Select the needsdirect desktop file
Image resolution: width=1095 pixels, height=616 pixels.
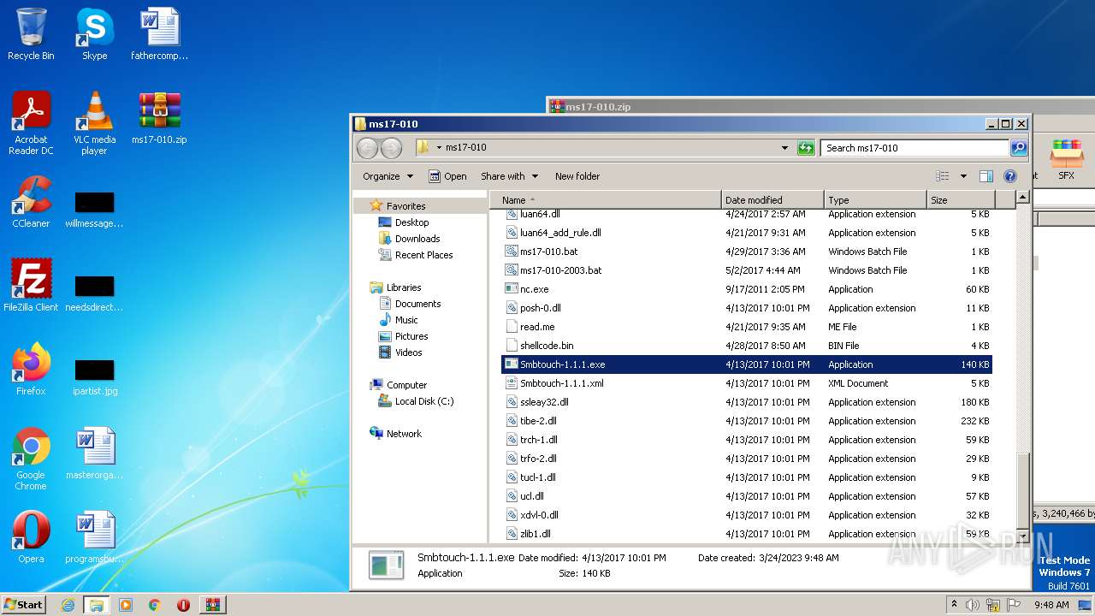pos(94,293)
